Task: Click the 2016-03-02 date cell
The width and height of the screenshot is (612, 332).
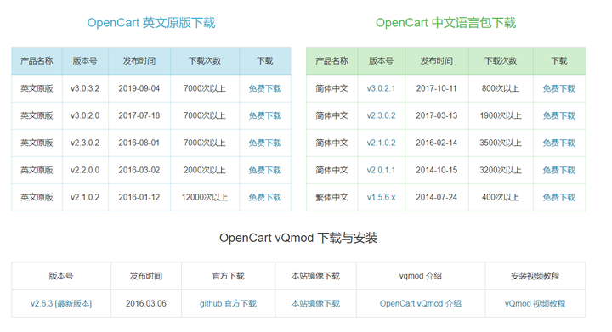Action: pos(139,171)
